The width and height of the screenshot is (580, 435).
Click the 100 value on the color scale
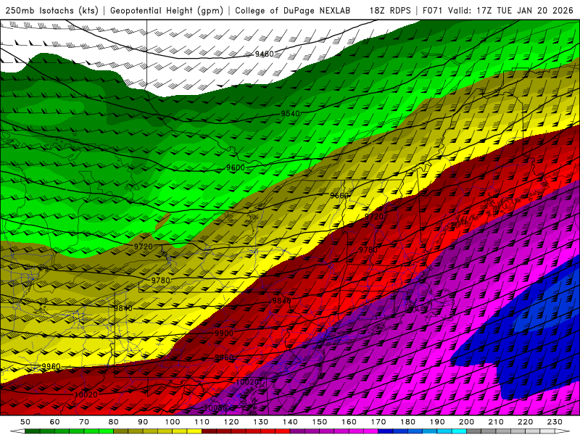click(173, 422)
